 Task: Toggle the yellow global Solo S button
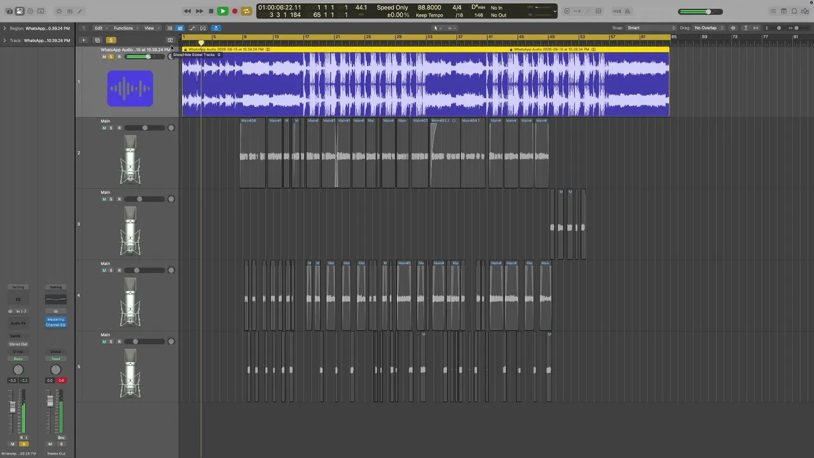(111, 40)
